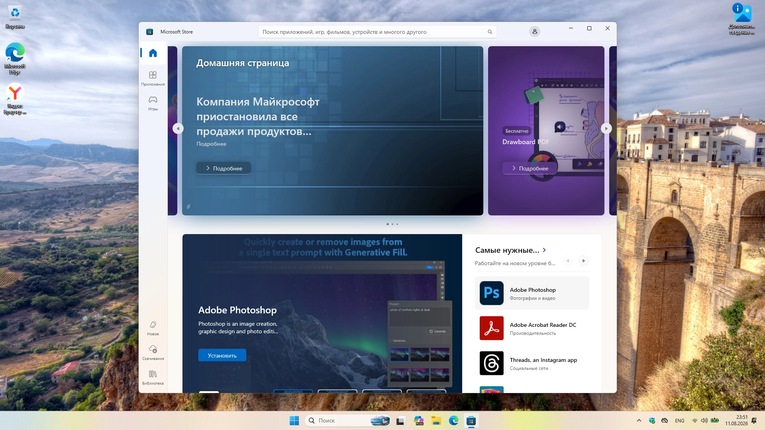765x430 pixels.
Task: Click the Бесплатно badge on Drawboard card
Action: pos(517,131)
